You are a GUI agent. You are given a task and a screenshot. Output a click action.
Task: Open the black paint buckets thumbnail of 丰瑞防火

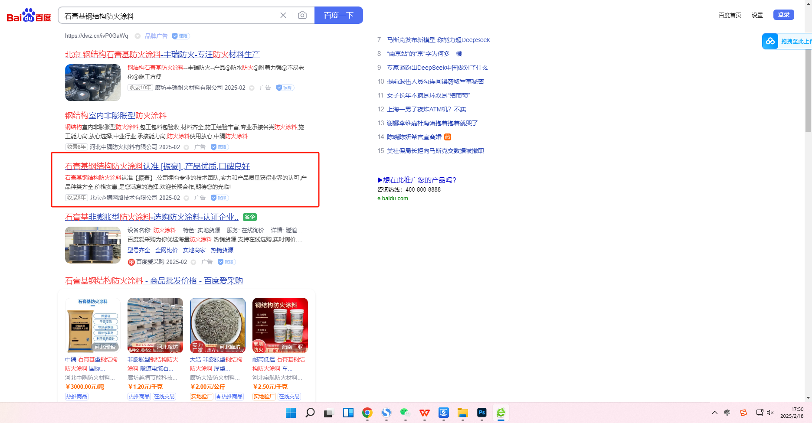[93, 82]
